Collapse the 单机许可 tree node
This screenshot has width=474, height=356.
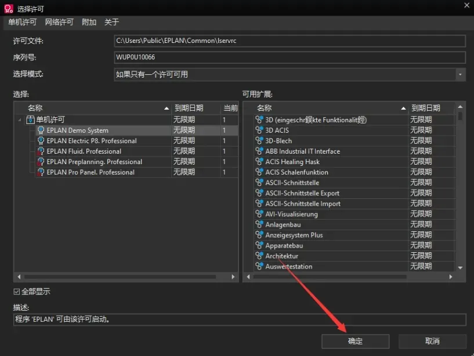[20, 120]
